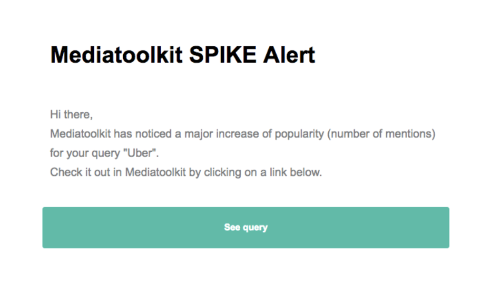Click the word "of" before "popularity"
The image size is (491, 291).
point(266,134)
